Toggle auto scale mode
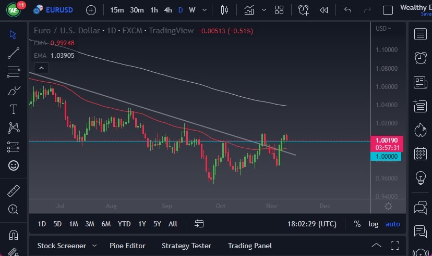 click(392, 224)
